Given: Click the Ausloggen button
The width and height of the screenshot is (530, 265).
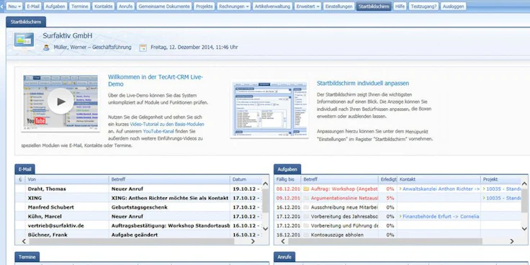Looking at the screenshot, I should (453, 6).
